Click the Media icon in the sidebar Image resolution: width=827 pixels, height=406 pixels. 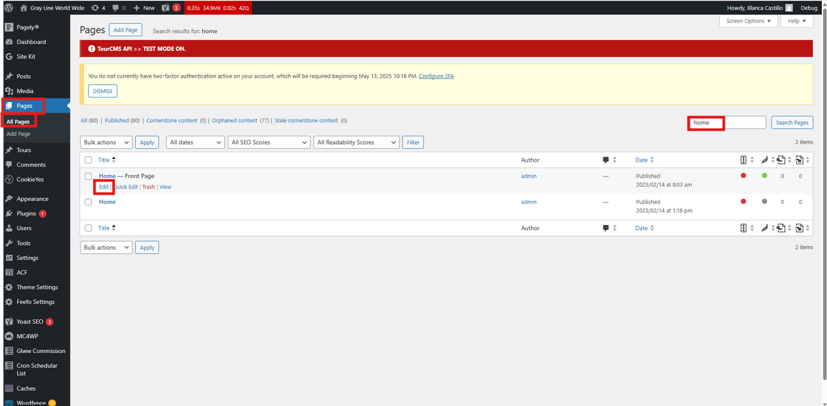tap(9, 91)
